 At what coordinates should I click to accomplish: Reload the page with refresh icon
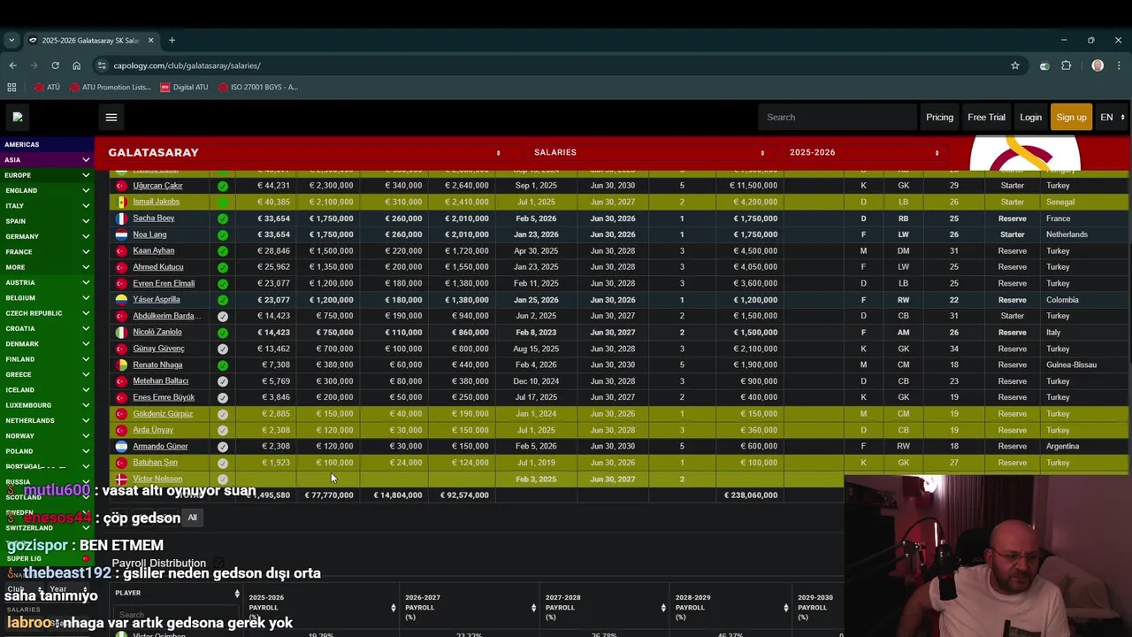point(55,65)
